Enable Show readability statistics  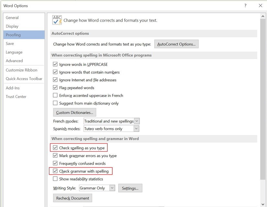pos(55,179)
